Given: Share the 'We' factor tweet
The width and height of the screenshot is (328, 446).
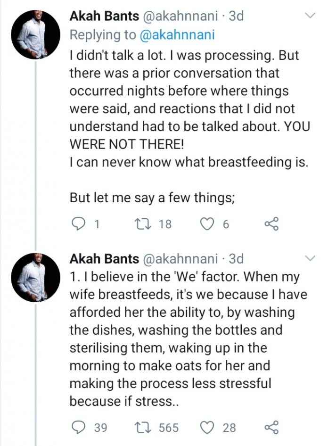Looking at the screenshot, I should pyautogui.click(x=272, y=427).
